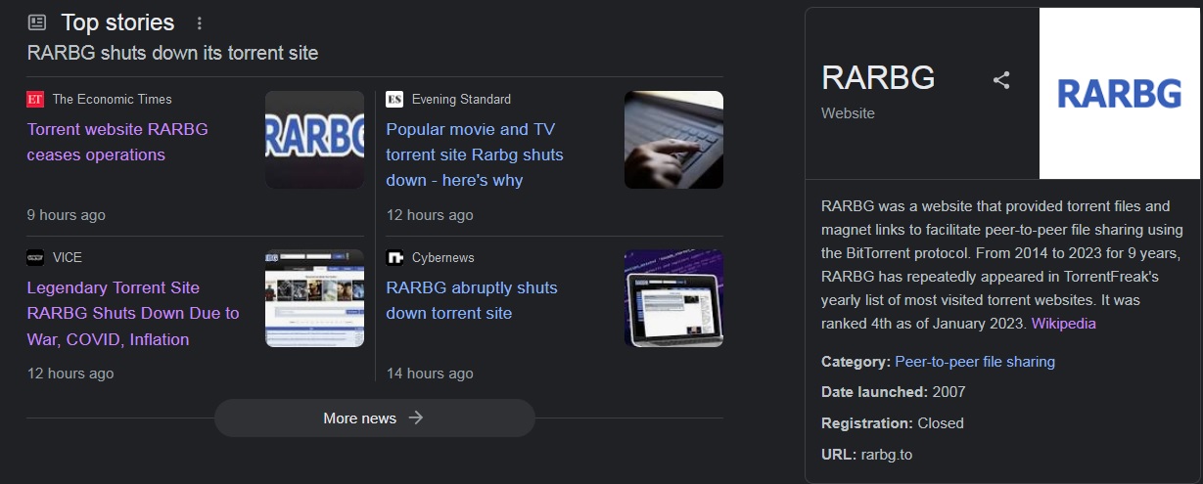The image size is (1203, 484).
Task: Open the Economic Times RARBG logo thumbnail
Action: (x=315, y=140)
